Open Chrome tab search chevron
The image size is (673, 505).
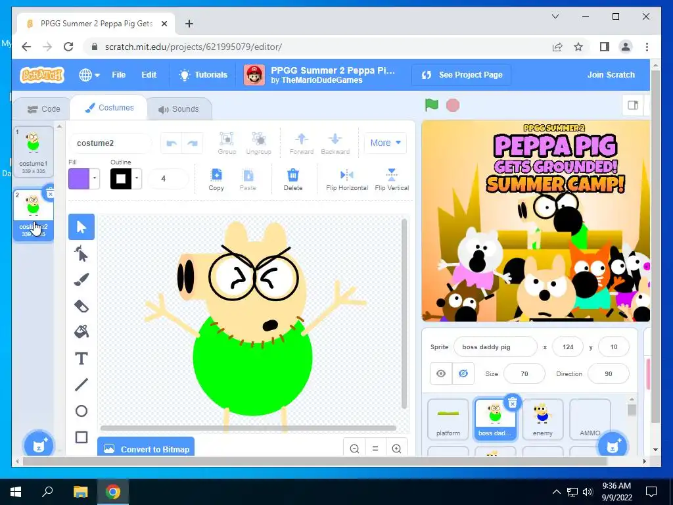tap(555, 16)
